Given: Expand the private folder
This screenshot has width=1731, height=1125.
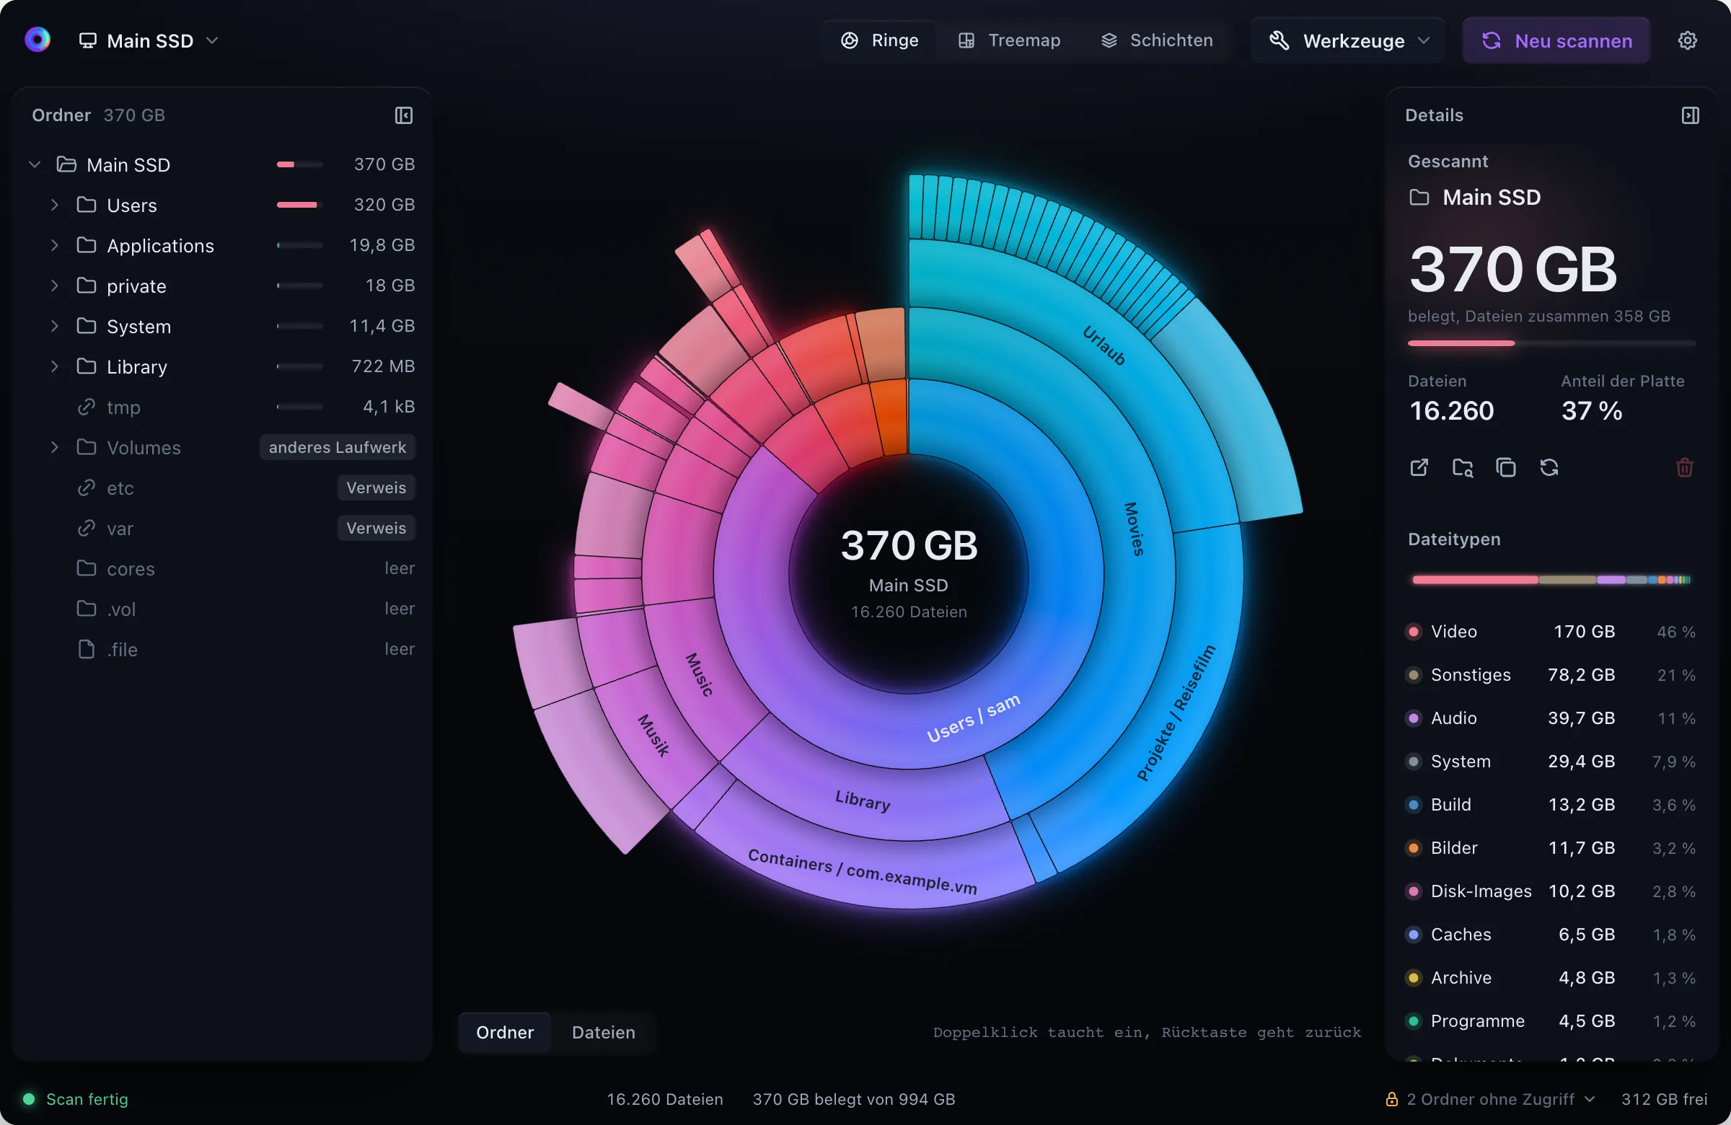Looking at the screenshot, I should point(55,285).
